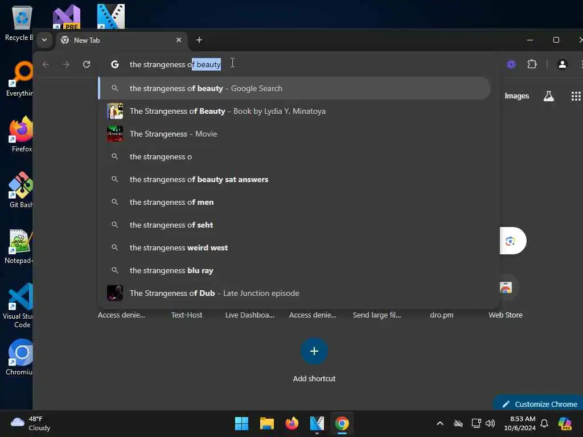This screenshot has height=437, width=583.
Task: Open the Git Bash desktop icon
Action: [x=21, y=190]
